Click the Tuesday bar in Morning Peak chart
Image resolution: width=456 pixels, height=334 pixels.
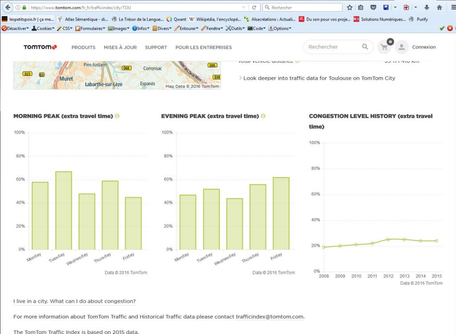(x=64, y=210)
